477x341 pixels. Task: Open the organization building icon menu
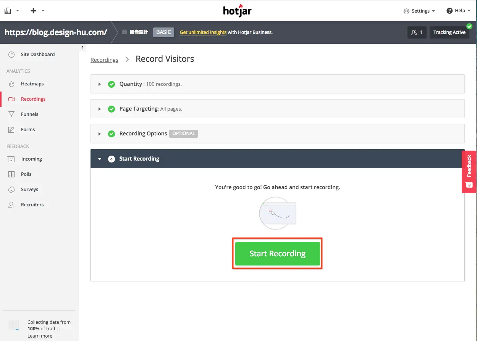point(8,11)
